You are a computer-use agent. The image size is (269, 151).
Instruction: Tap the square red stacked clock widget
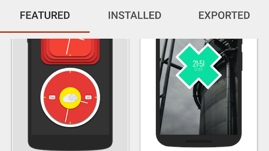(x=70, y=51)
